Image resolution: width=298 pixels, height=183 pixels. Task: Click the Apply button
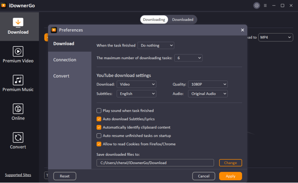230,176
